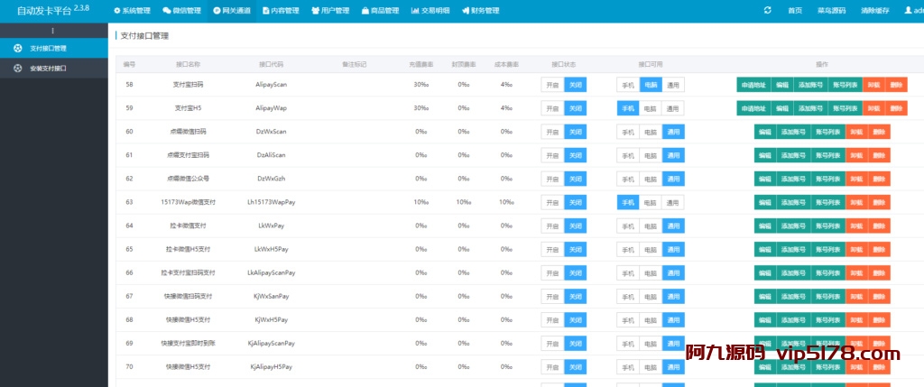Viewport: 924px width, 387px height.
Task: Click 删除 for DzWxGzh row
Action: [x=879, y=180]
